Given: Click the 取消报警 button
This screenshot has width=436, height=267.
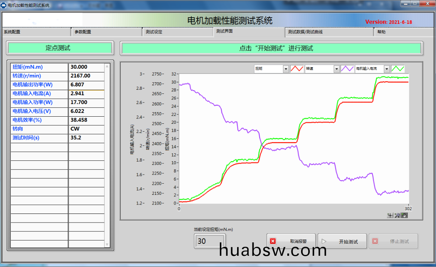Looking at the screenshot, I should click(x=291, y=242).
